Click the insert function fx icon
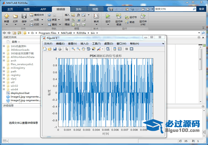The width and height of the screenshot is (208, 145). tap(78, 15)
